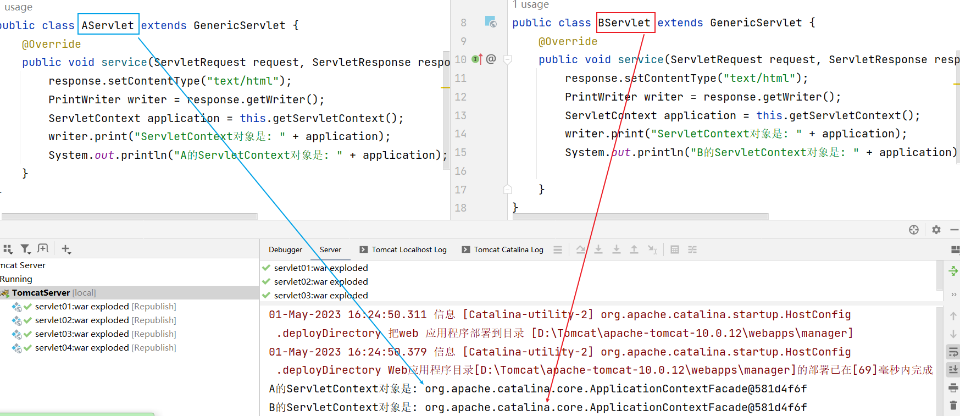
Task: Select servlet04:war exploded in Services tree
Action: click(x=106, y=347)
